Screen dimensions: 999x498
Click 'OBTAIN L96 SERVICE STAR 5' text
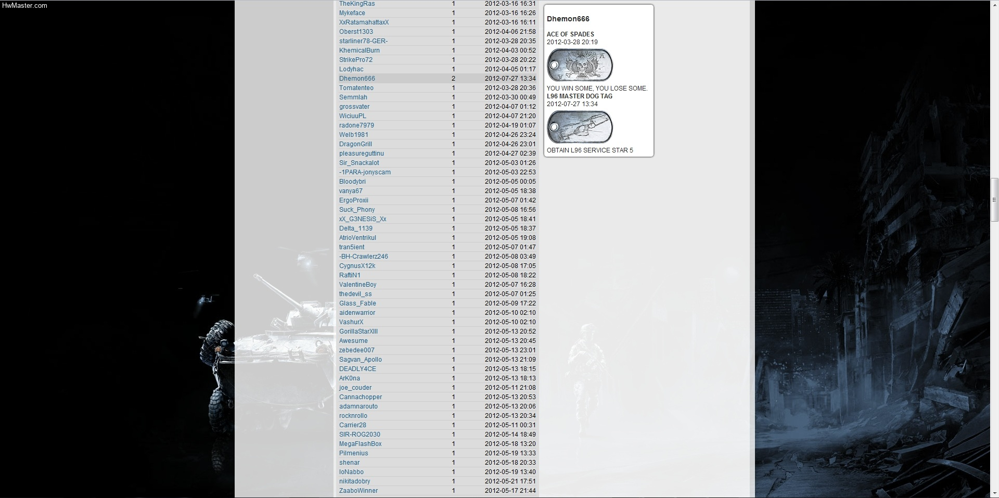tap(590, 150)
